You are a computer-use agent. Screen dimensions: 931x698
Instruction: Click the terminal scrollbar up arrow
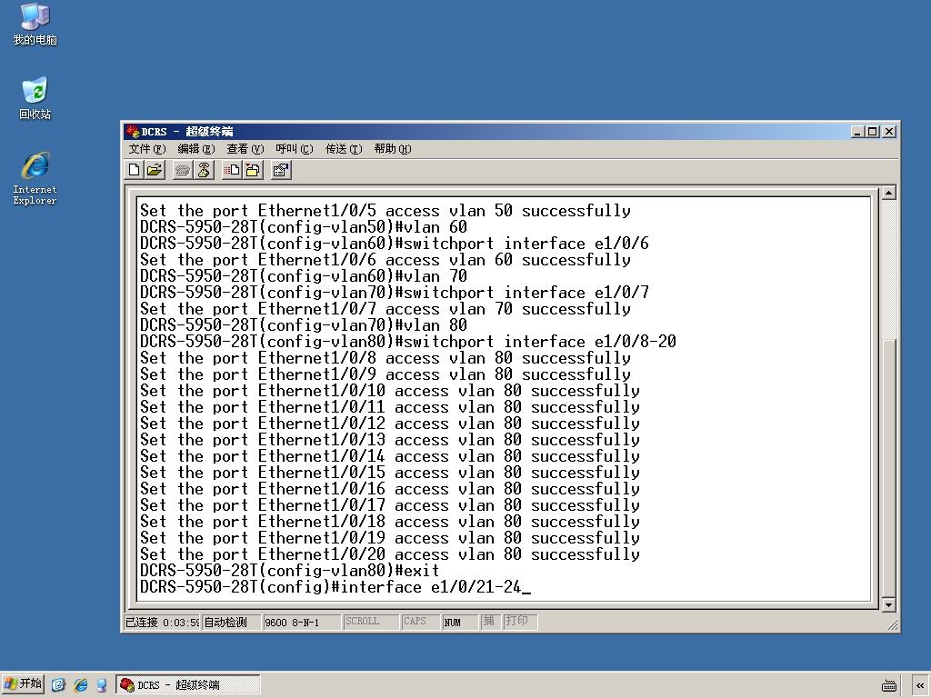889,193
